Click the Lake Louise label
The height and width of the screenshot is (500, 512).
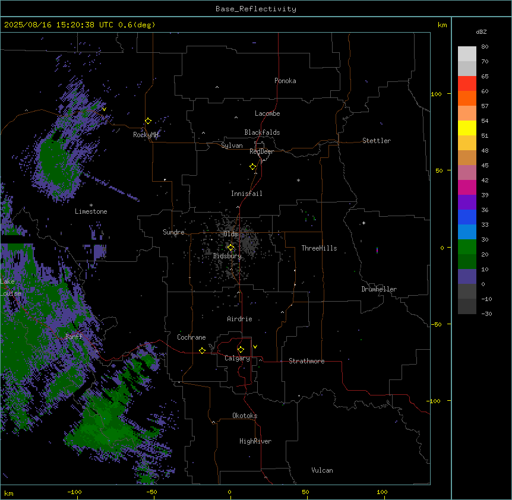[11, 287]
